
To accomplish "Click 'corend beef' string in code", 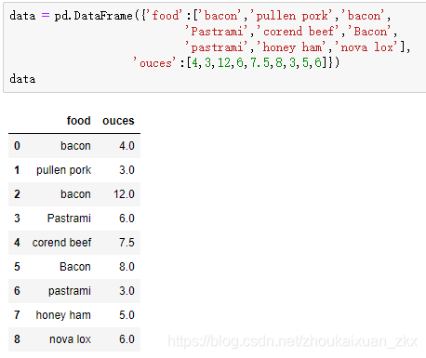I will (298, 32).
